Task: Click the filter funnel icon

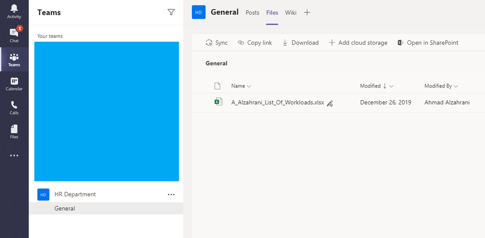Action: 171,12
